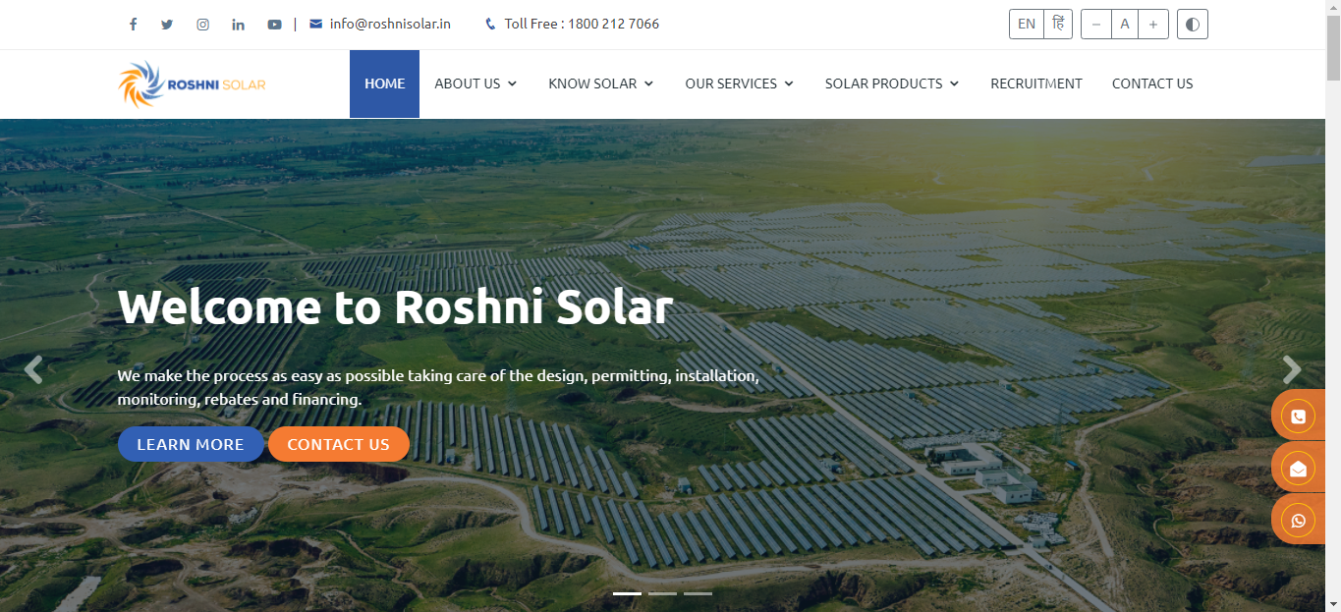This screenshot has width=1341, height=612.
Task: Click the scrollbar down arrow
Action: [1333, 604]
